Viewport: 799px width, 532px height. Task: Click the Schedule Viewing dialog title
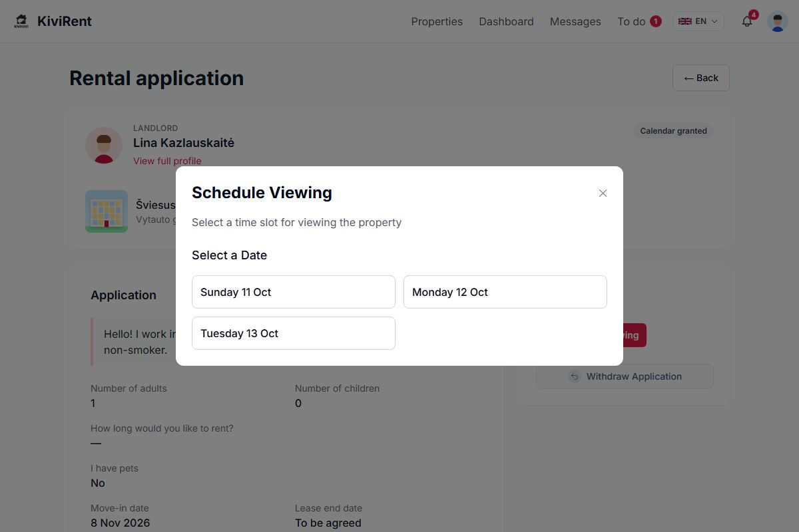[262, 193]
